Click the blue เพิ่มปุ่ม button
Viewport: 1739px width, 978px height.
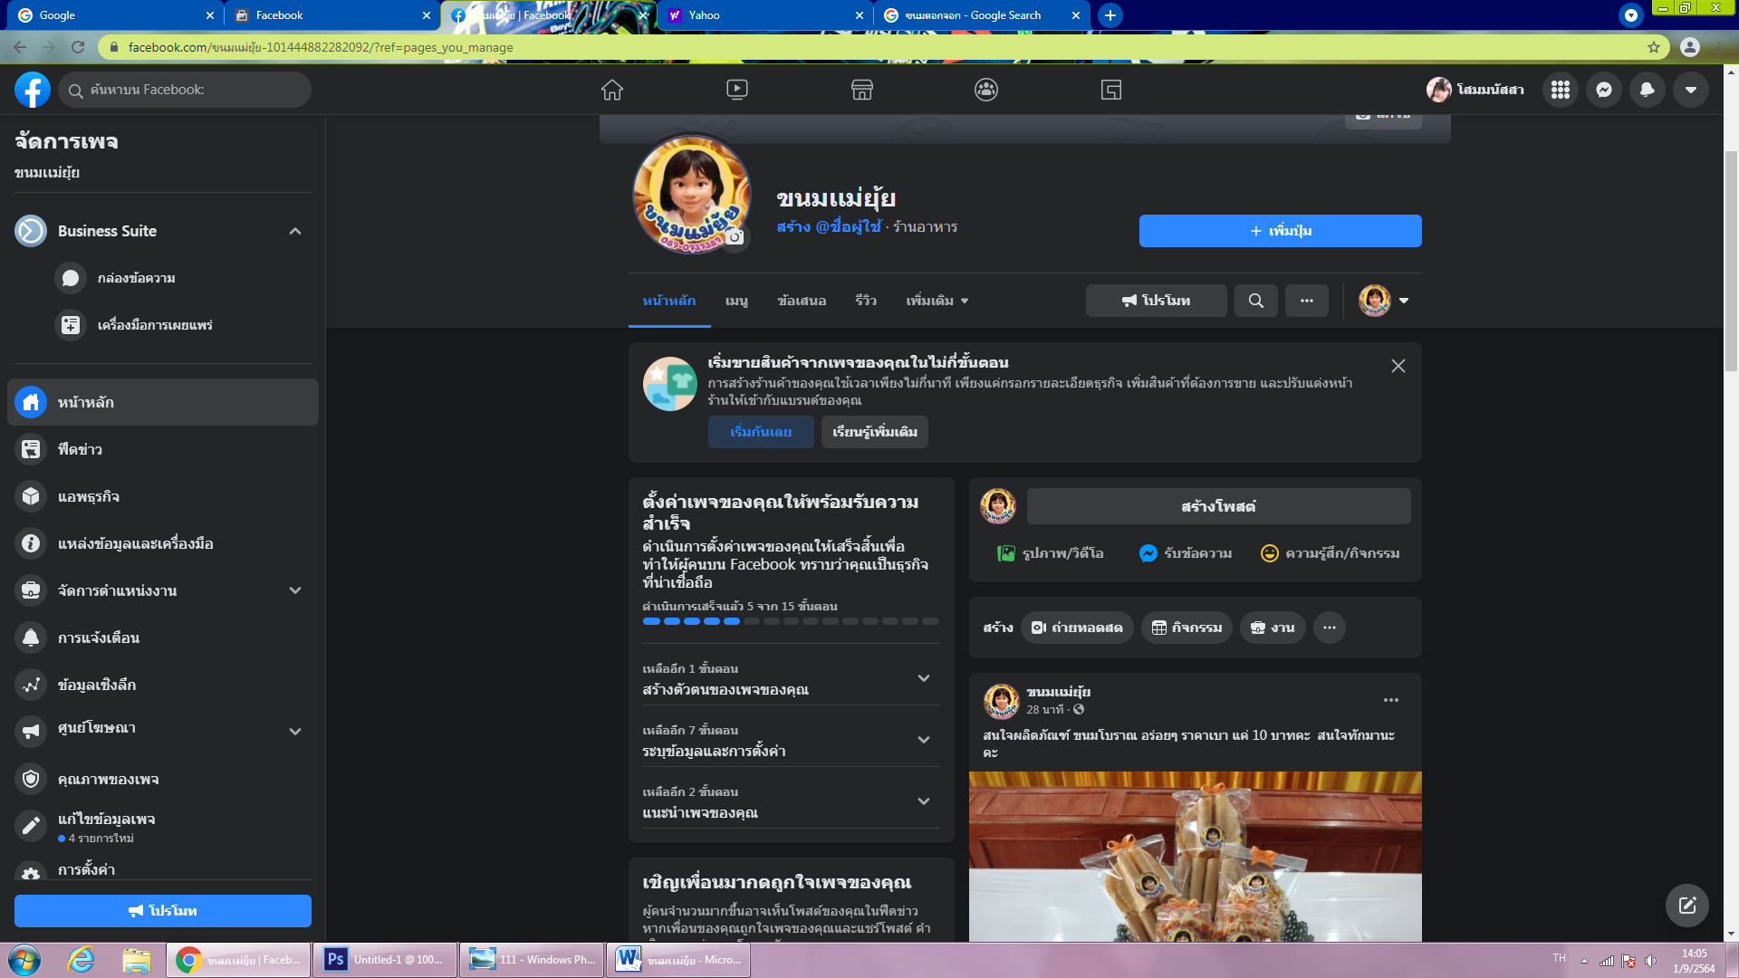(x=1279, y=231)
